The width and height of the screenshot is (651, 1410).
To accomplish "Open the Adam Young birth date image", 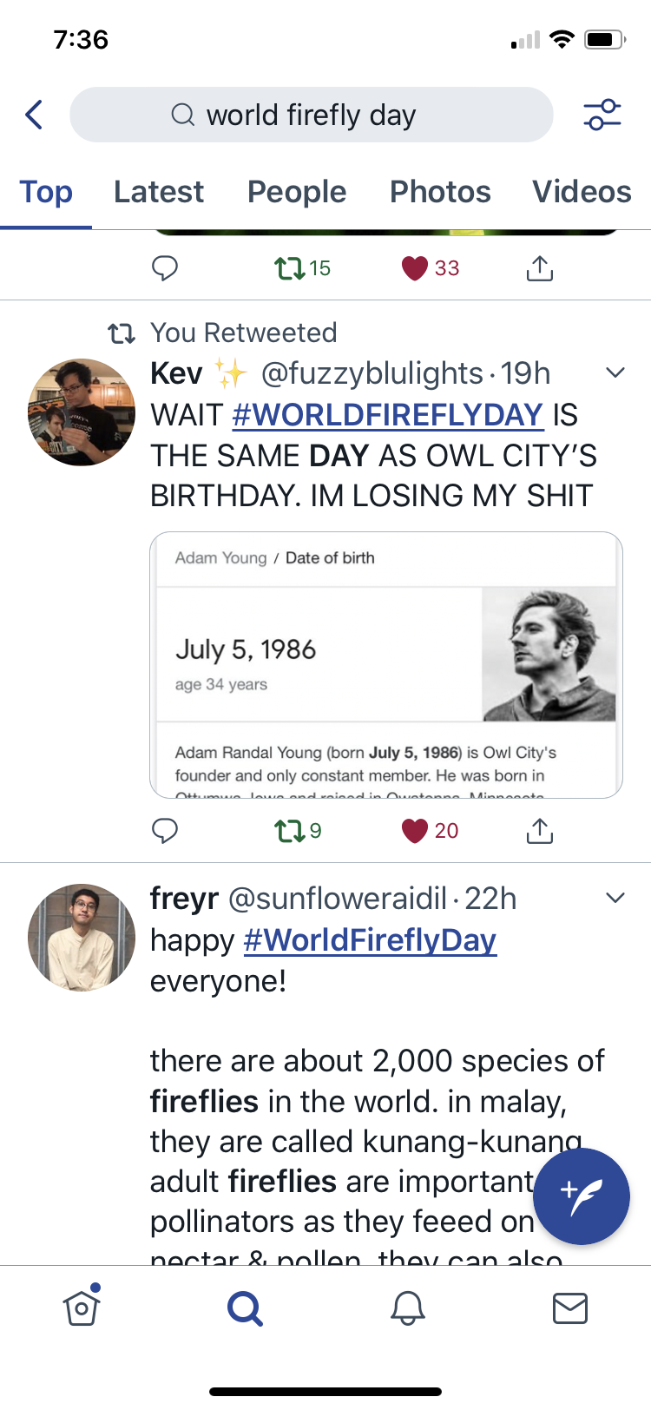I will (x=386, y=665).
